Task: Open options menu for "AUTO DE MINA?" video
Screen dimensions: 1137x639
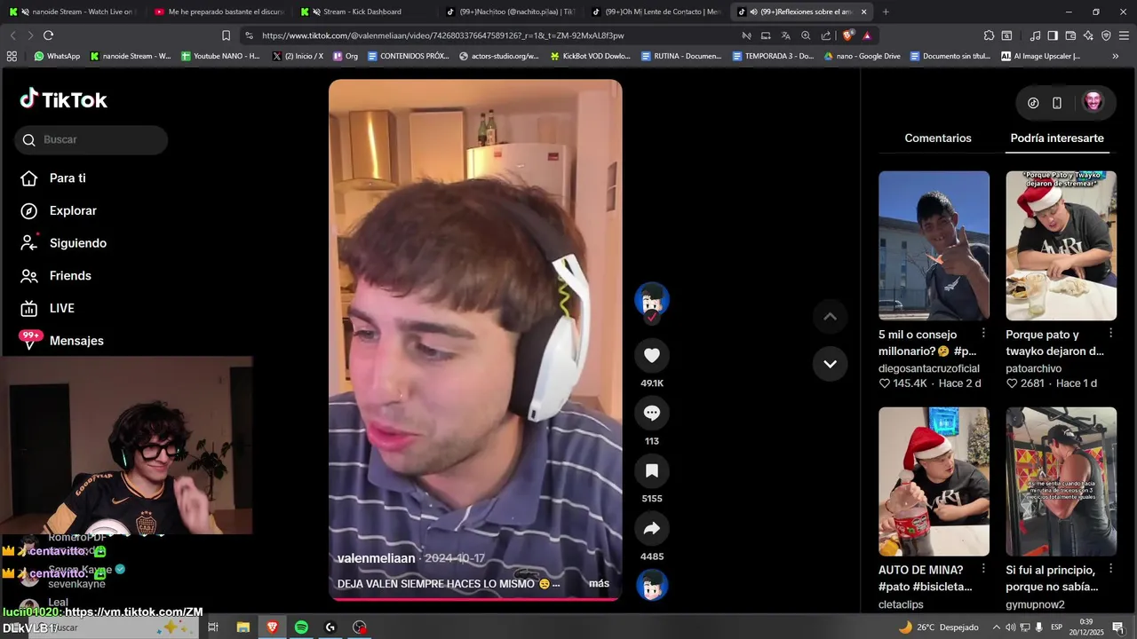Action: [x=983, y=569]
